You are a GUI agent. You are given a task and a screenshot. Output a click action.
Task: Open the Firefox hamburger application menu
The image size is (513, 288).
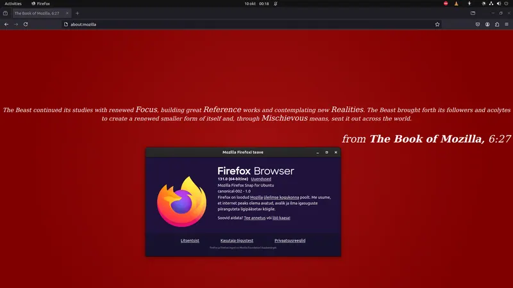coord(507,24)
